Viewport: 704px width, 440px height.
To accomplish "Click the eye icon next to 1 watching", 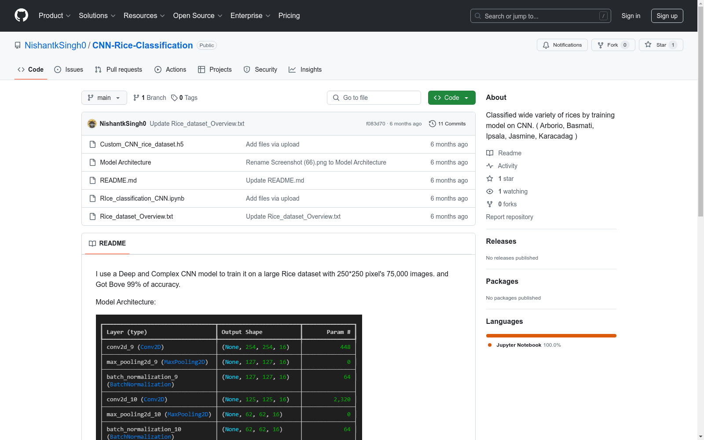I will tap(490, 191).
